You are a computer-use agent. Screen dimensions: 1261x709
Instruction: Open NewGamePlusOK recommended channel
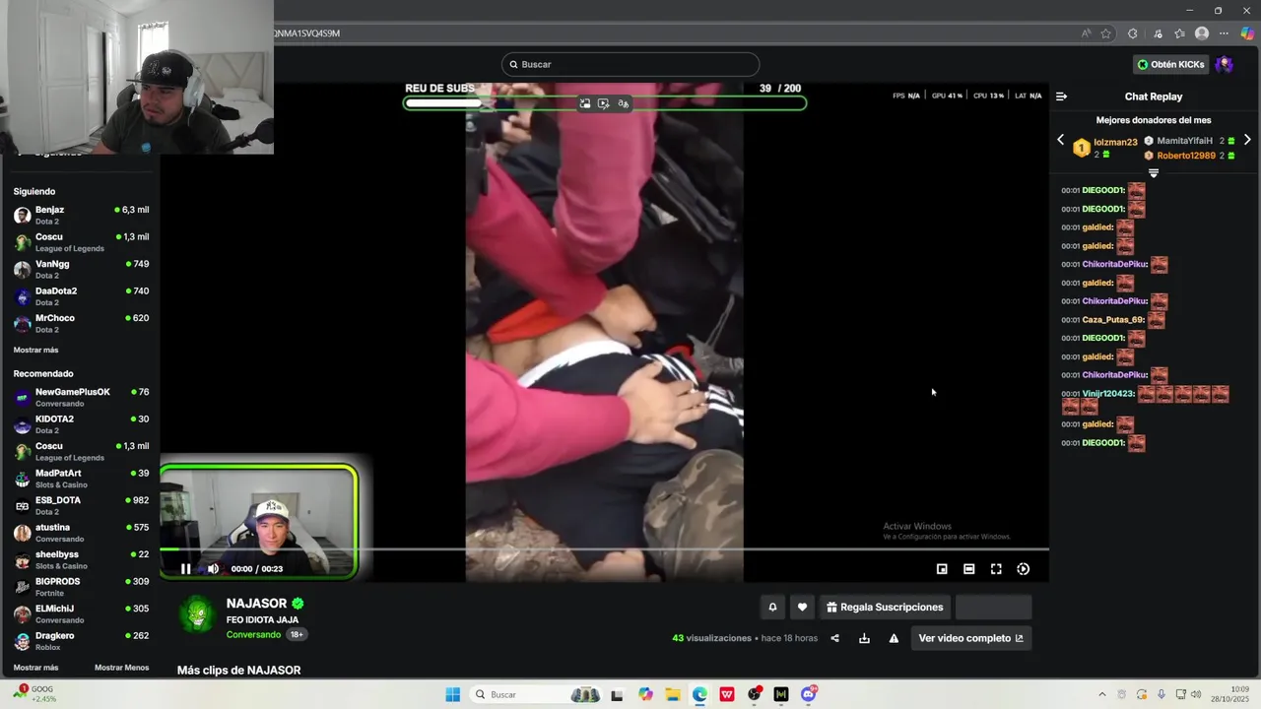[81, 397]
